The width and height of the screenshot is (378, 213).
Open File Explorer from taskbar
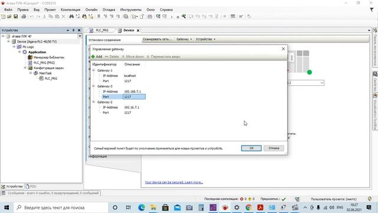click(x=154, y=207)
